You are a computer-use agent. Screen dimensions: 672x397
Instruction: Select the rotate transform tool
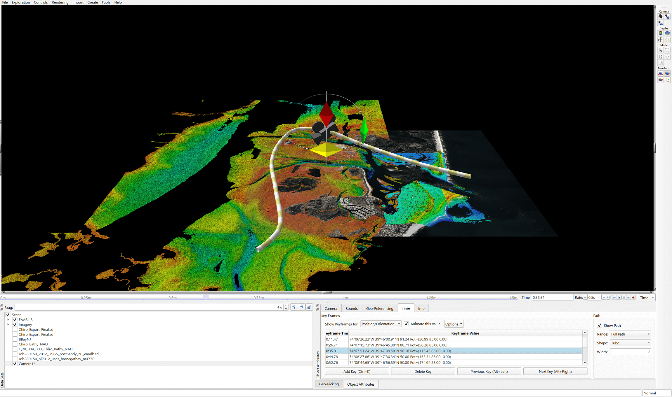coord(667,73)
